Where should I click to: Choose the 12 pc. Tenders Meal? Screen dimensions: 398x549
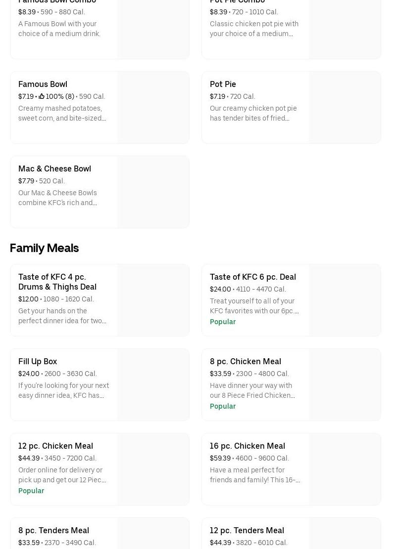tap(247, 531)
